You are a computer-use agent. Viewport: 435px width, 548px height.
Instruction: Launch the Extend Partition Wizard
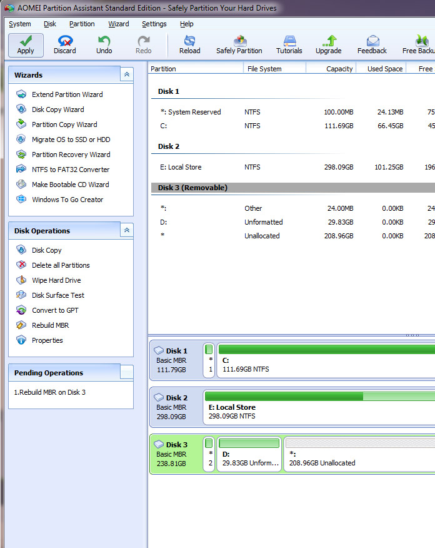pyautogui.click(x=67, y=94)
